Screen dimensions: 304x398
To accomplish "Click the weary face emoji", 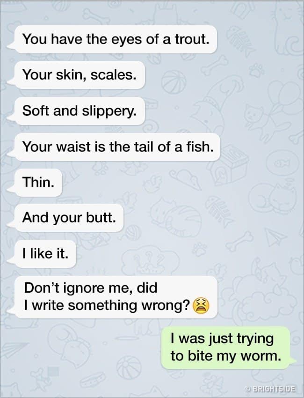I will click(x=202, y=305).
